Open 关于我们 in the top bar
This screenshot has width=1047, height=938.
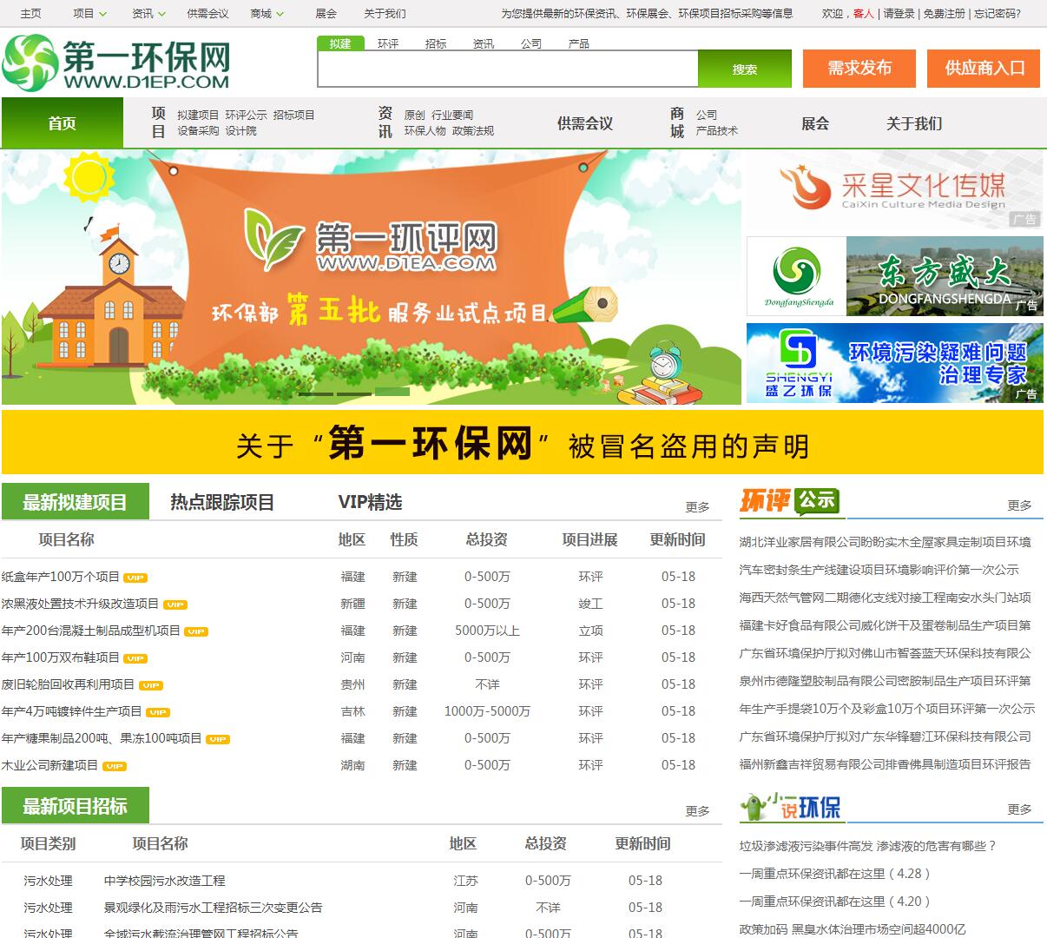click(385, 14)
